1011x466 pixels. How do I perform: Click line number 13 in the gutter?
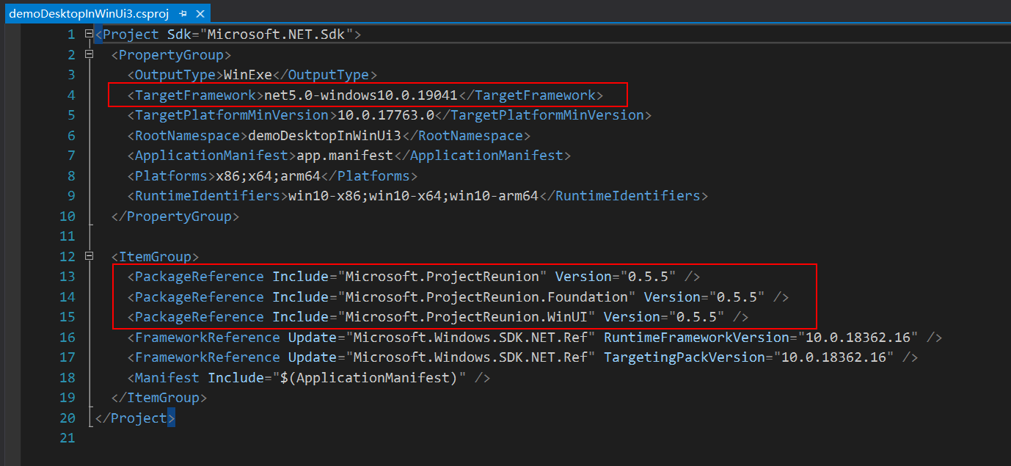pyautogui.click(x=67, y=277)
